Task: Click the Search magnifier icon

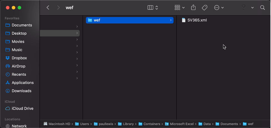Action: [x=262, y=8]
